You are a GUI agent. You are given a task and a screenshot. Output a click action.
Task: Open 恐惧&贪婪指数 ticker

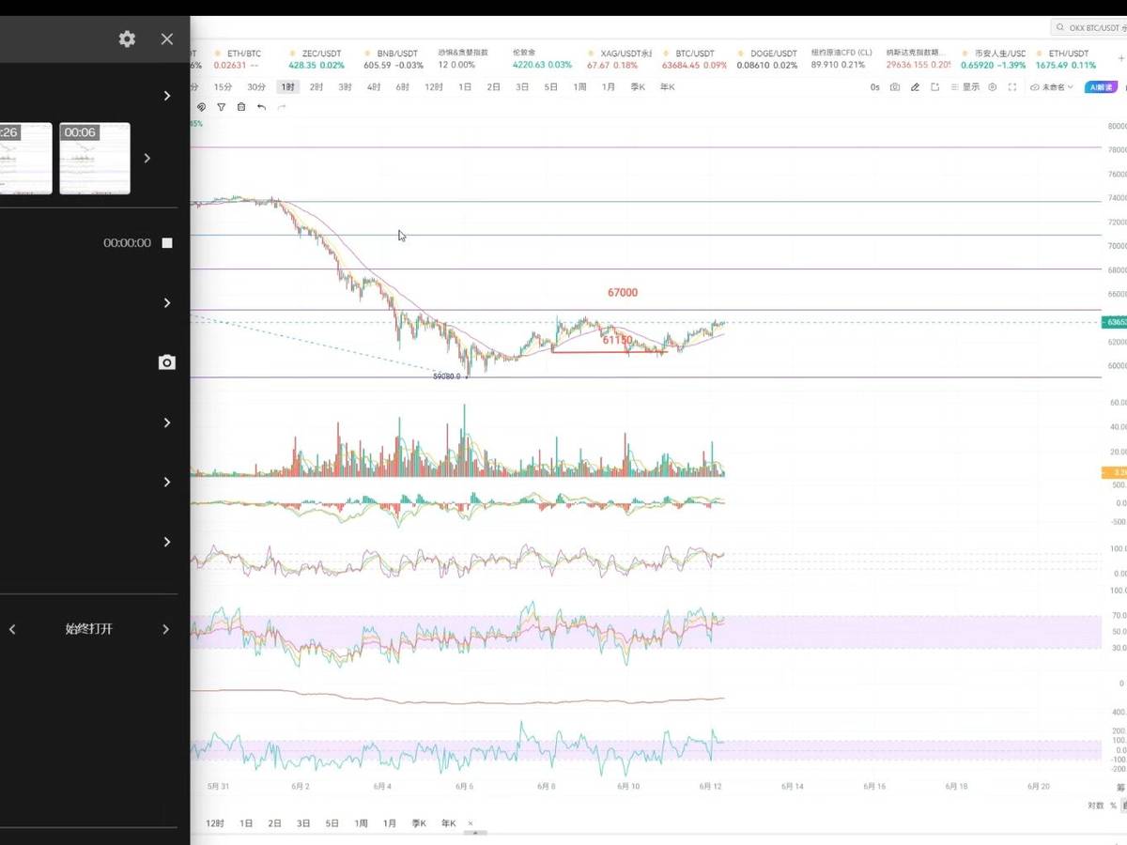tap(463, 59)
